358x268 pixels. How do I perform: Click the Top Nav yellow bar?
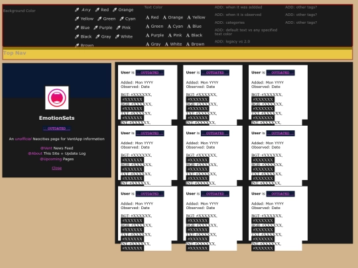point(178,54)
